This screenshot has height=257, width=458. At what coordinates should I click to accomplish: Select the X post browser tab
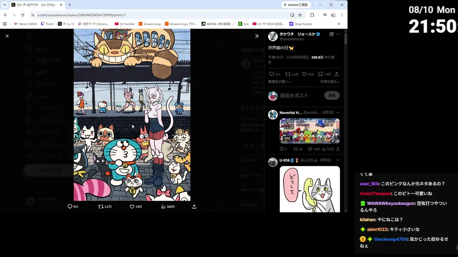tap(36, 5)
